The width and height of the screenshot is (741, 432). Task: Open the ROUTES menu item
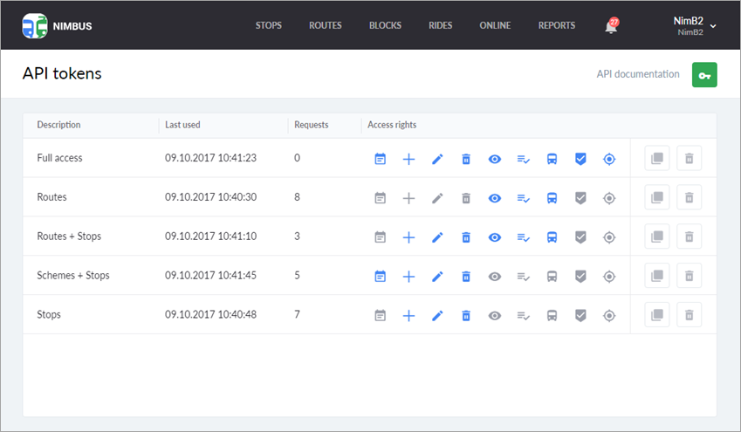click(x=326, y=25)
